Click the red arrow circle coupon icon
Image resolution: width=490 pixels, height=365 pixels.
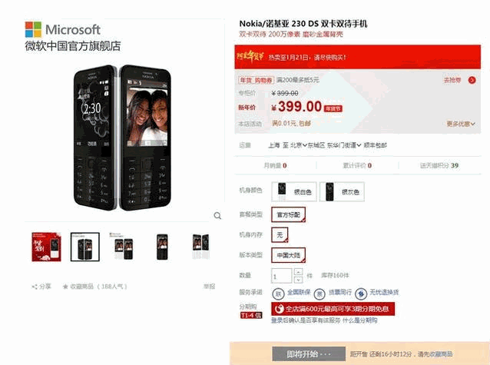(x=472, y=80)
